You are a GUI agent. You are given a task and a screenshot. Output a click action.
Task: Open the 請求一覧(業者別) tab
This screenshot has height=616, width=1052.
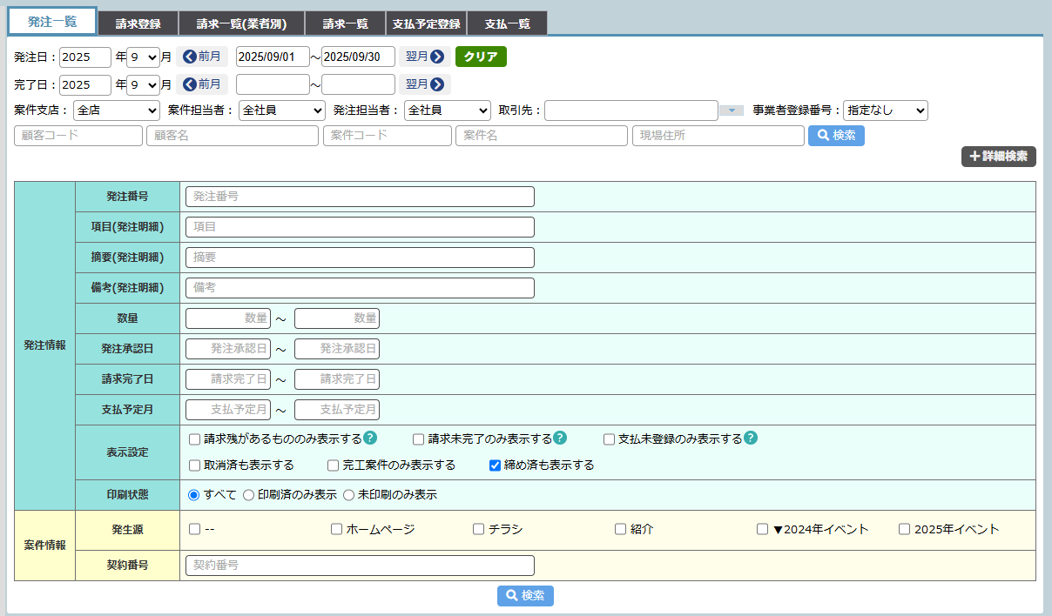(241, 23)
